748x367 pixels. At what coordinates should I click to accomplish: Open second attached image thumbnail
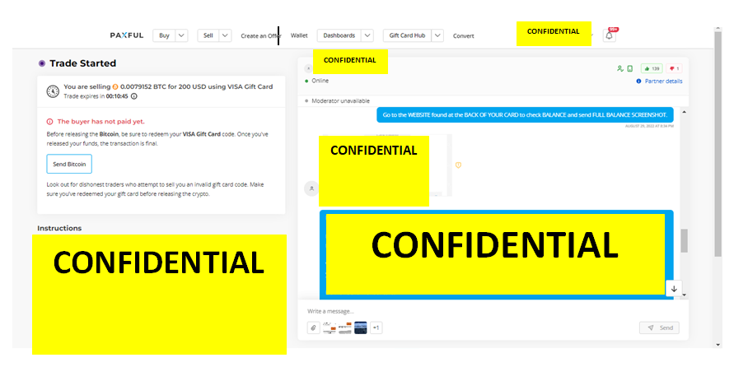[345, 328]
